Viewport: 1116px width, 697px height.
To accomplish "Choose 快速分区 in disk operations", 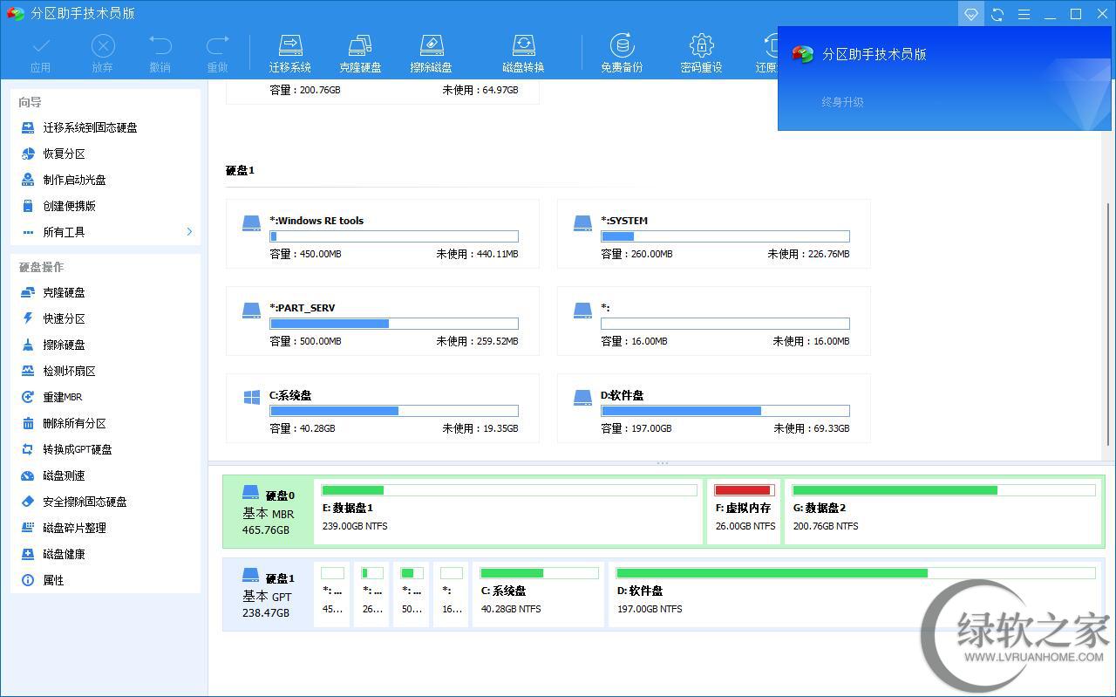I will click(x=64, y=318).
